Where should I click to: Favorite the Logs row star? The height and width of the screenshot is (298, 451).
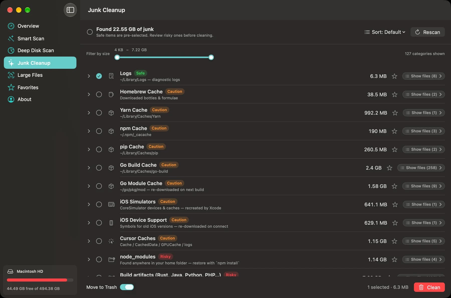click(394, 76)
